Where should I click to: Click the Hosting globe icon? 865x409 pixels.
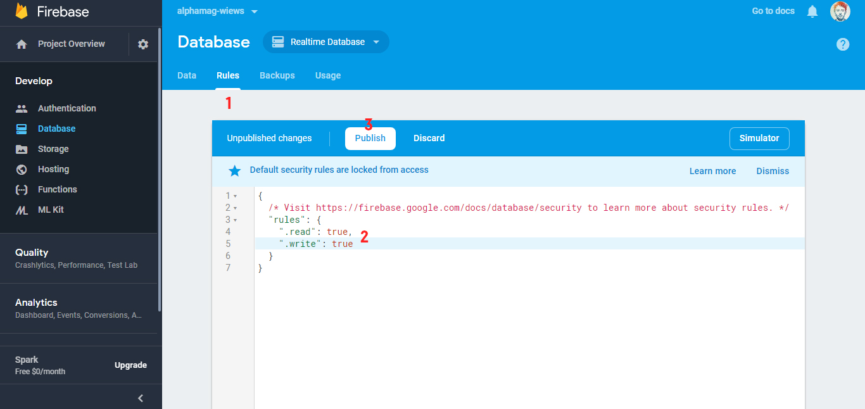tap(22, 169)
